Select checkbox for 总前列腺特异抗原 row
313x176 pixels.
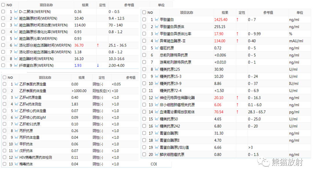click(144, 55)
